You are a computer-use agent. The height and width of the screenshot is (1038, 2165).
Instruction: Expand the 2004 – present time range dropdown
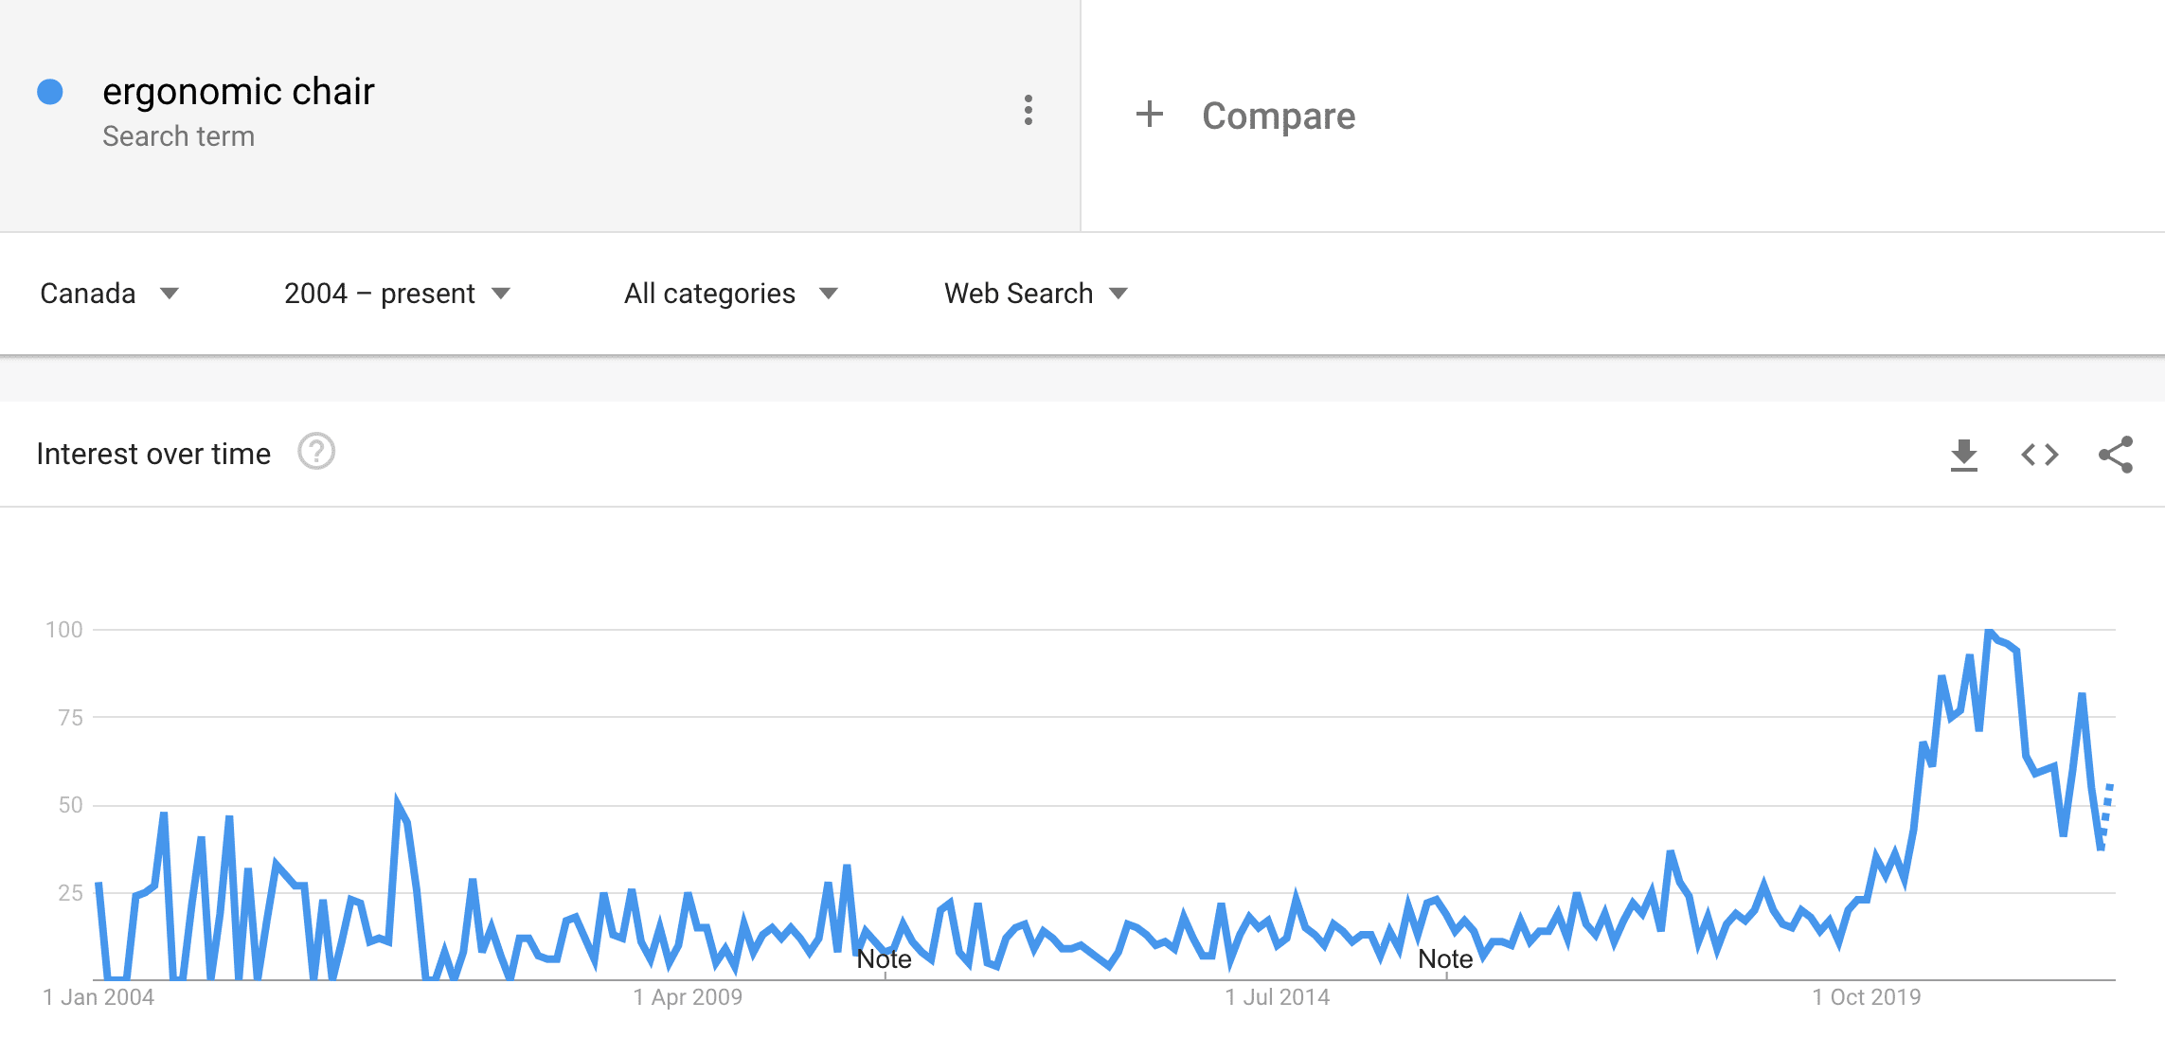(x=397, y=294)
